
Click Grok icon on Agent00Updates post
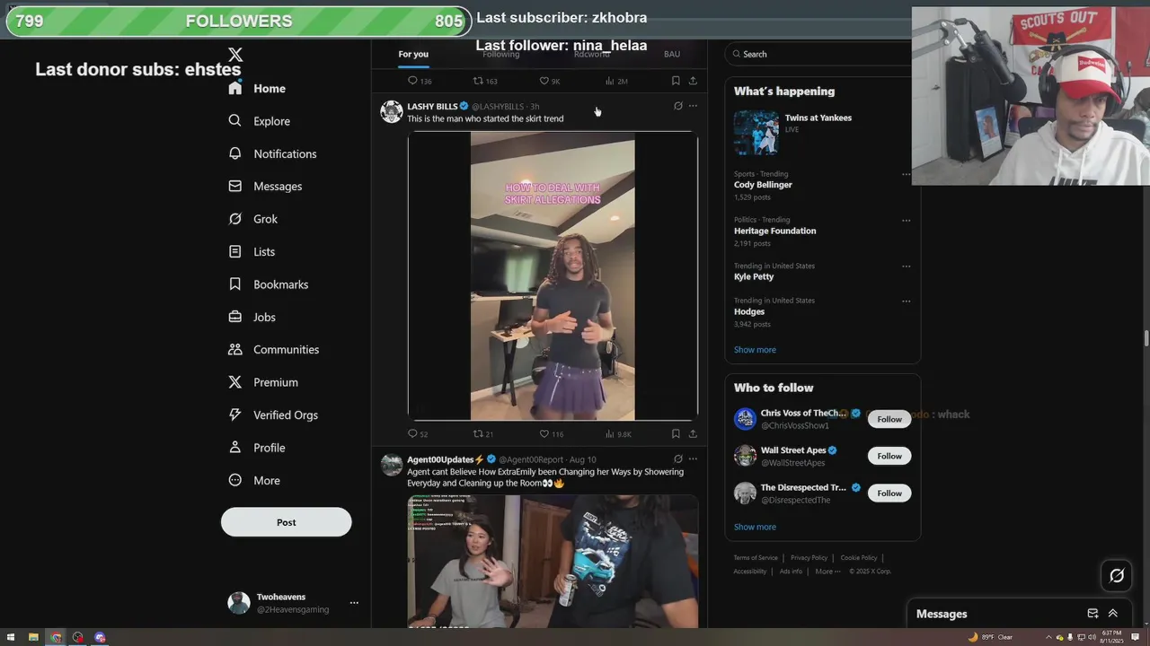click(678, 459)
